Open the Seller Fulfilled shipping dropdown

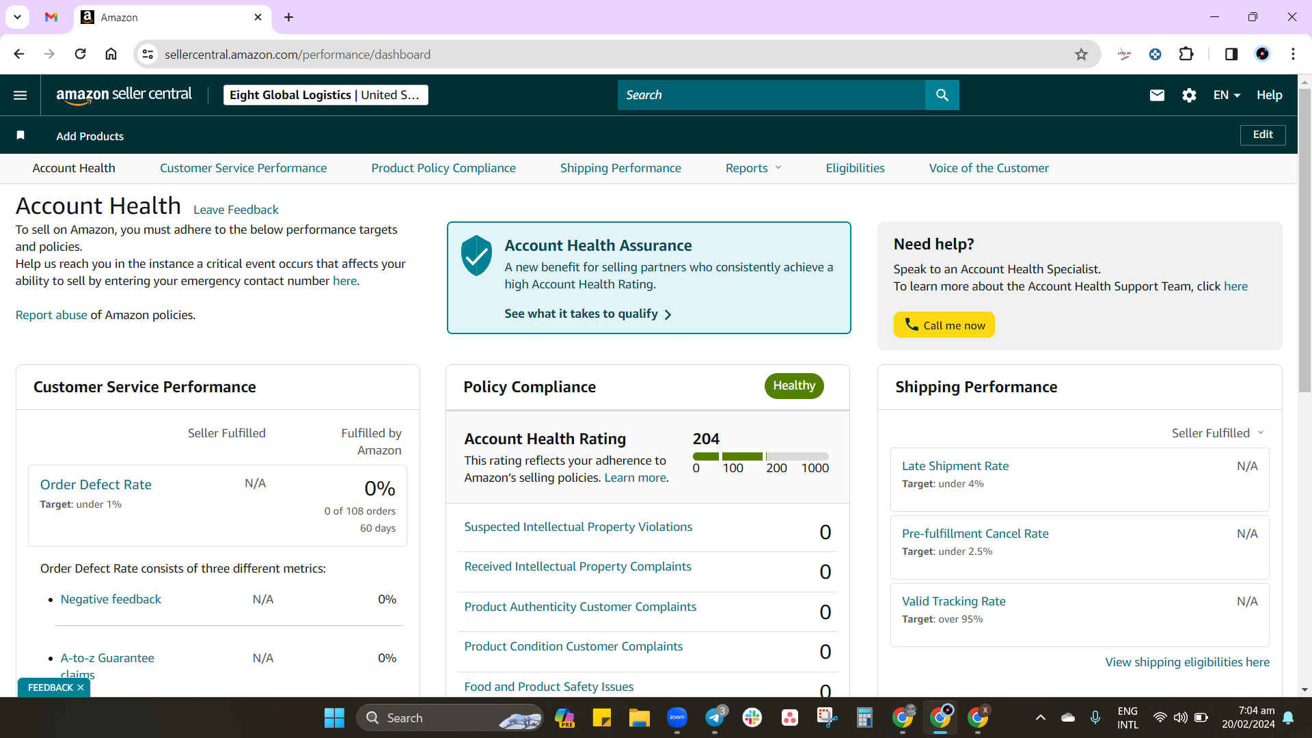point(1218,433)
